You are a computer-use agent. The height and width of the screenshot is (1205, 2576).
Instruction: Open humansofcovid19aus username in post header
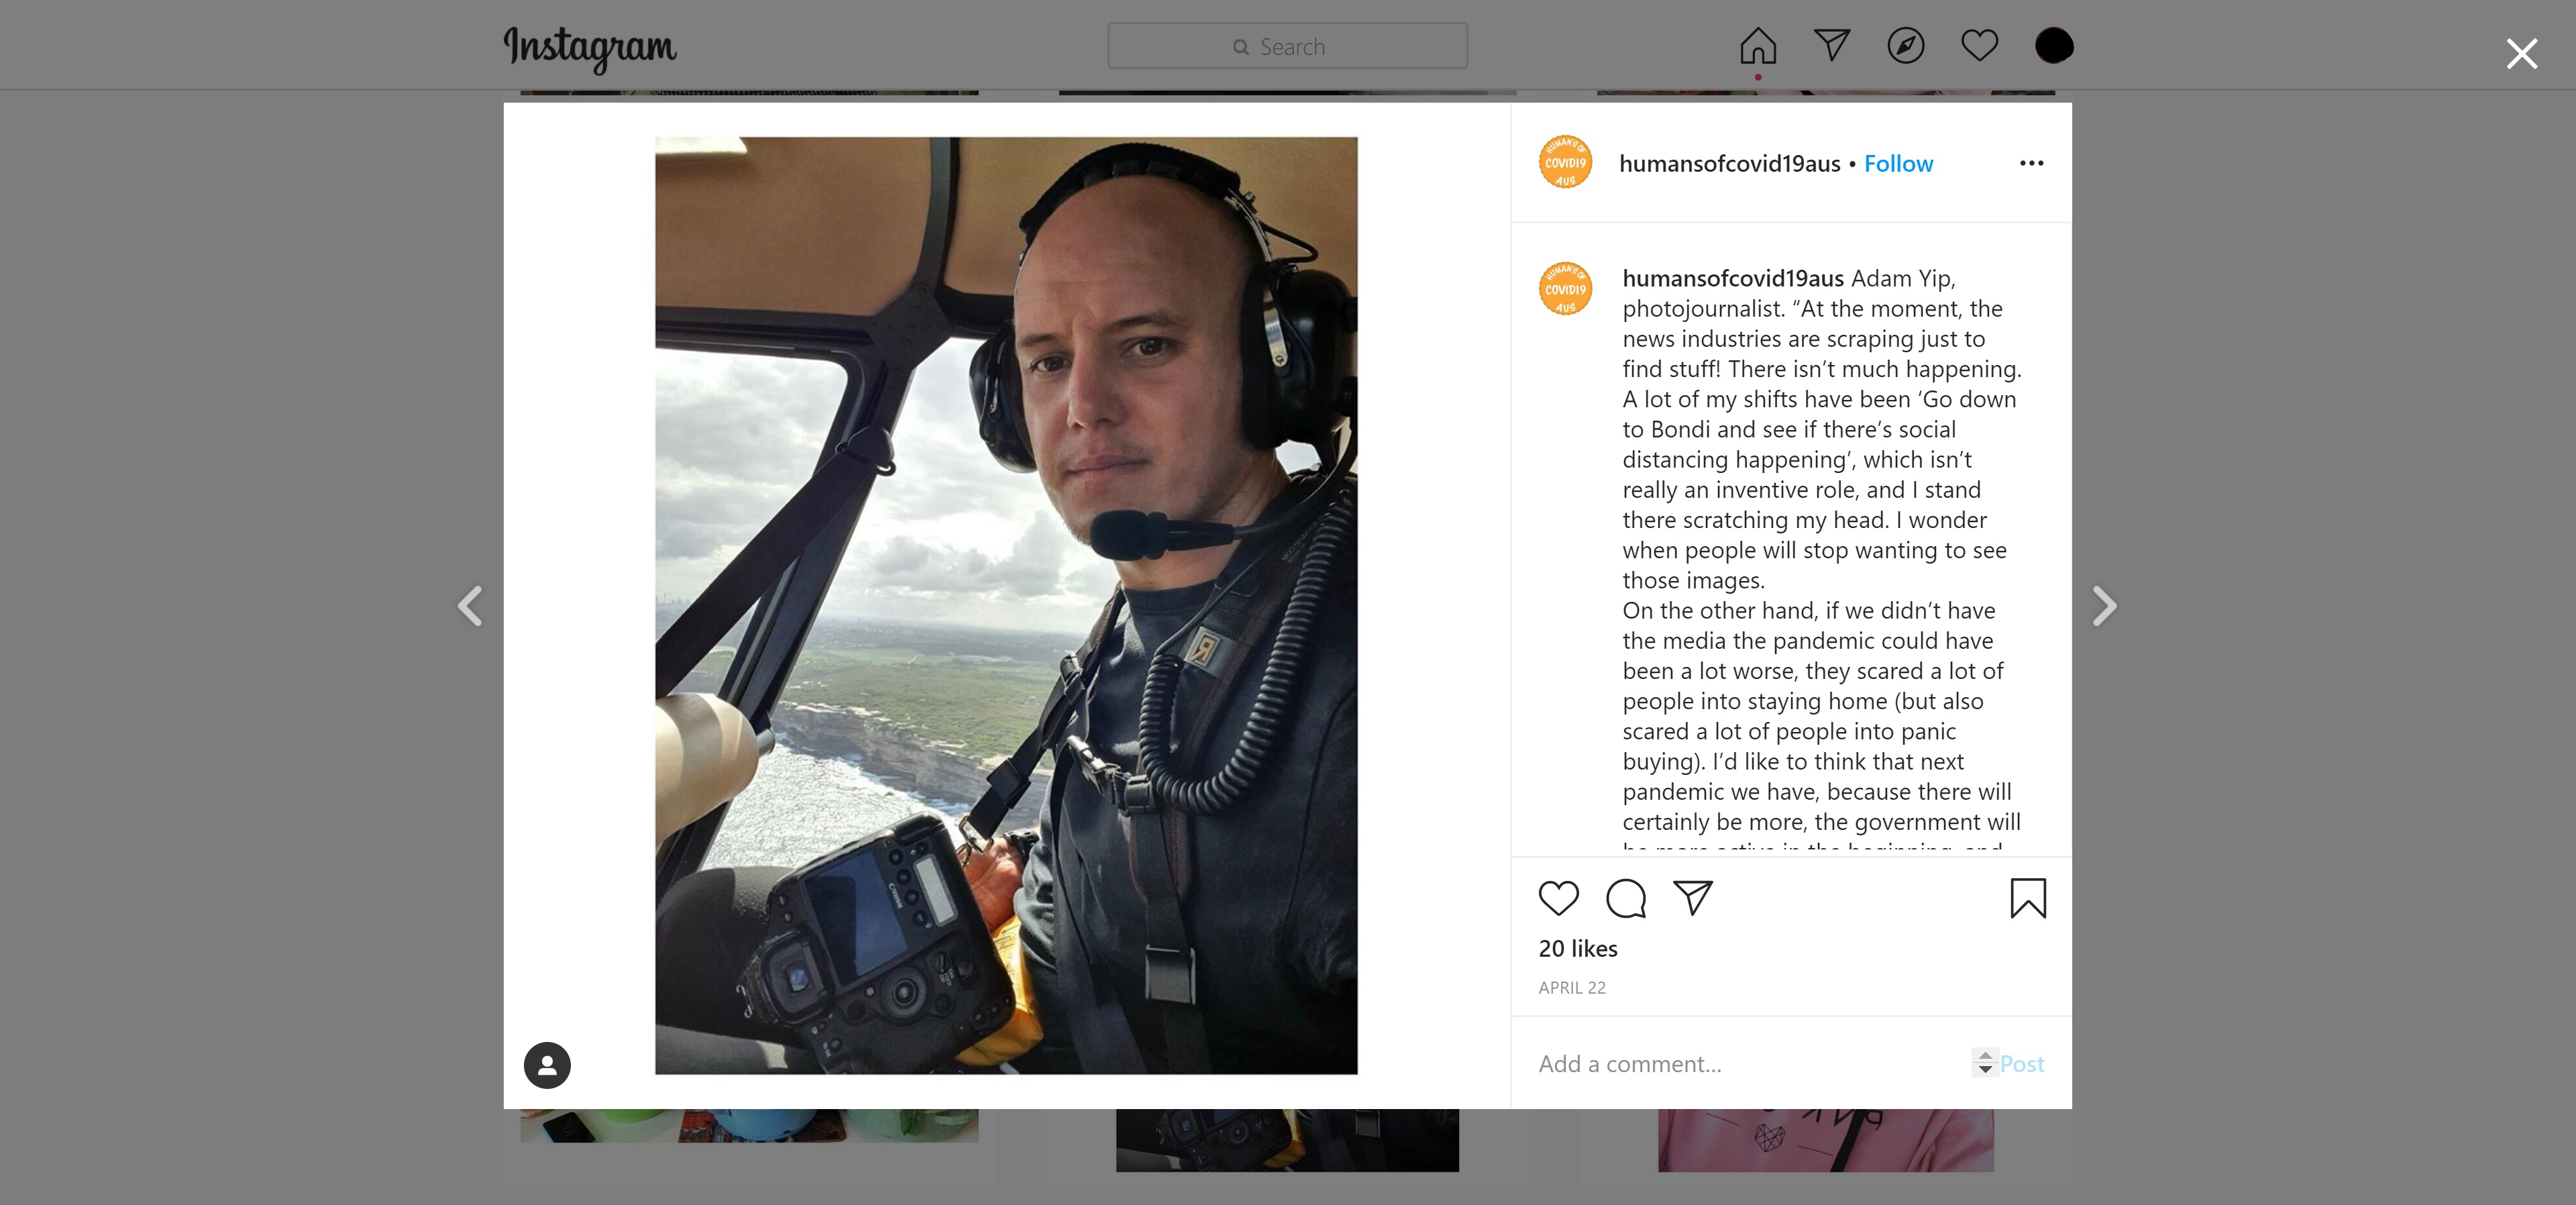click(1729, 164)
